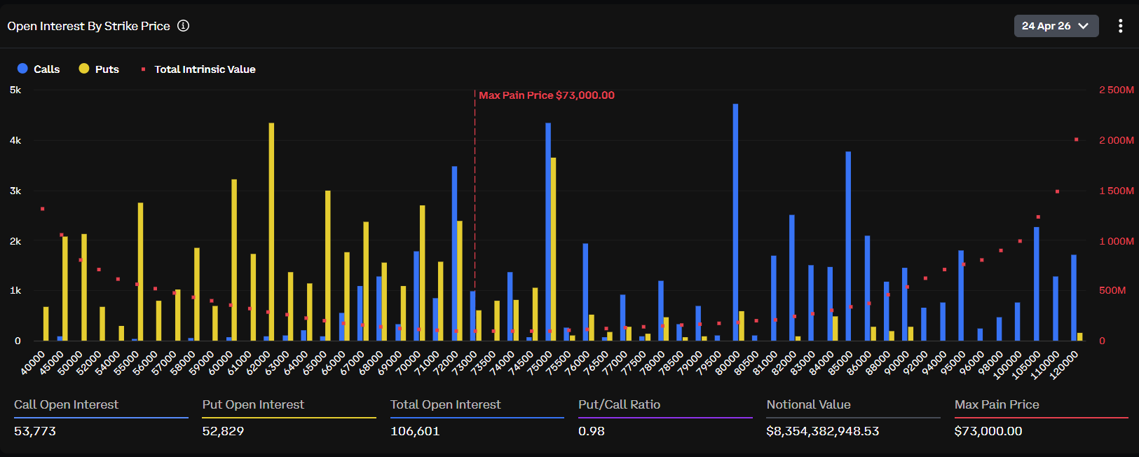Click the tall yellow put bar at 62000

pyautogui.click(x=271, y=231)
